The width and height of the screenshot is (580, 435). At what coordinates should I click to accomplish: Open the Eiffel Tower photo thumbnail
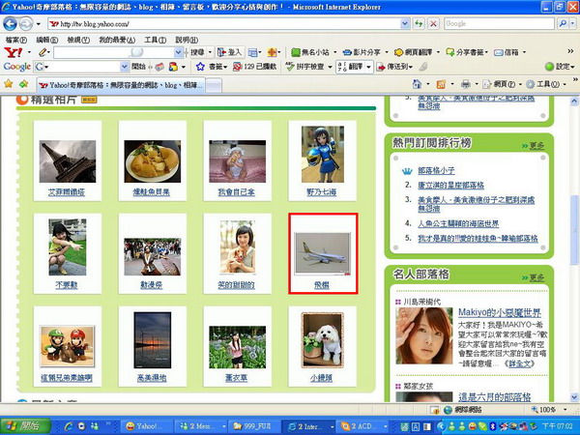pyautogui.click(x=68, y=161)
